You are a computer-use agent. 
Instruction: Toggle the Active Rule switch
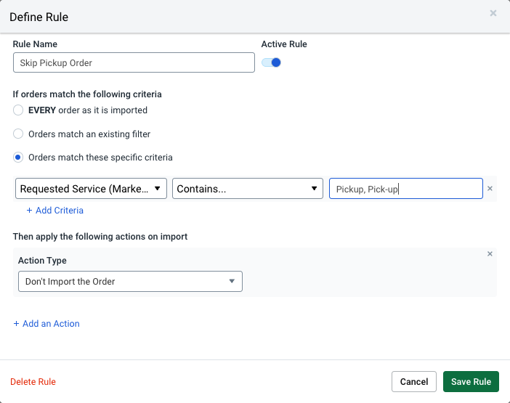(x=271, y=62)
